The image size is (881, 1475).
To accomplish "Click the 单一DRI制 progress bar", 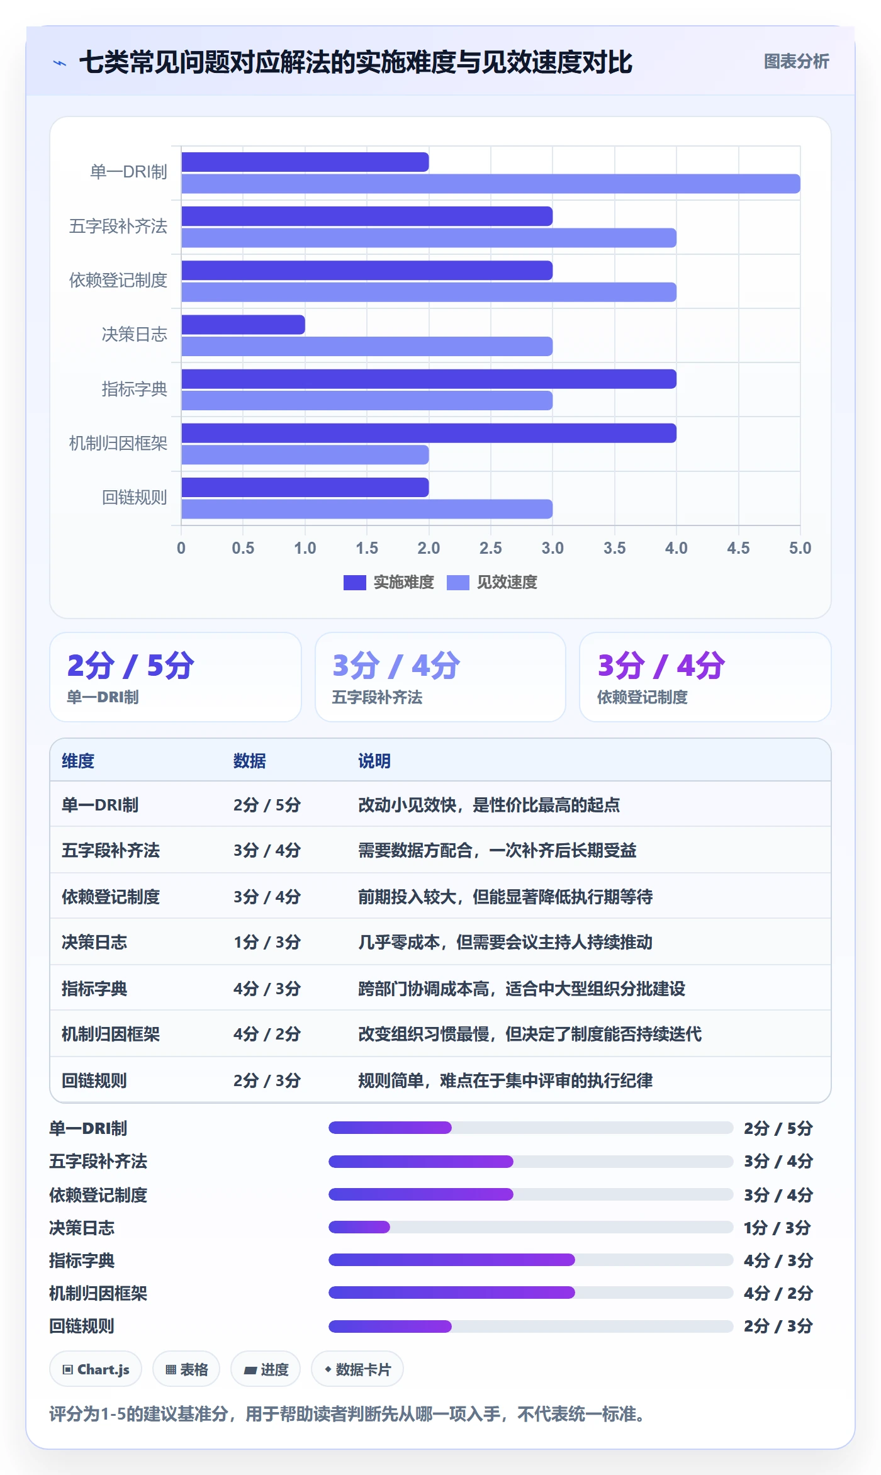I will (530, 1128).
